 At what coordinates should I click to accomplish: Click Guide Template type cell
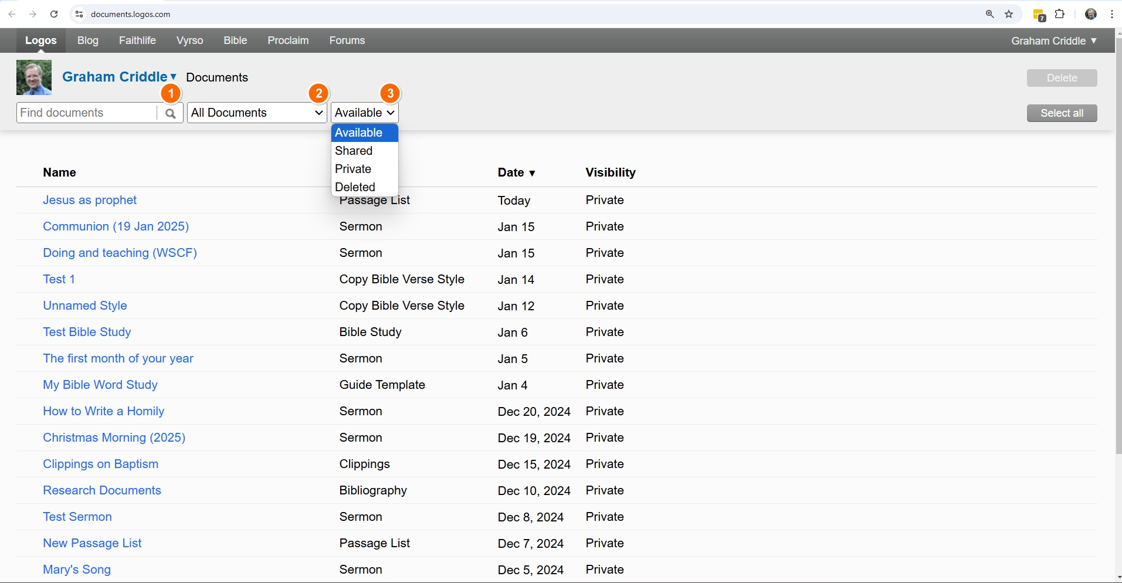382,385
